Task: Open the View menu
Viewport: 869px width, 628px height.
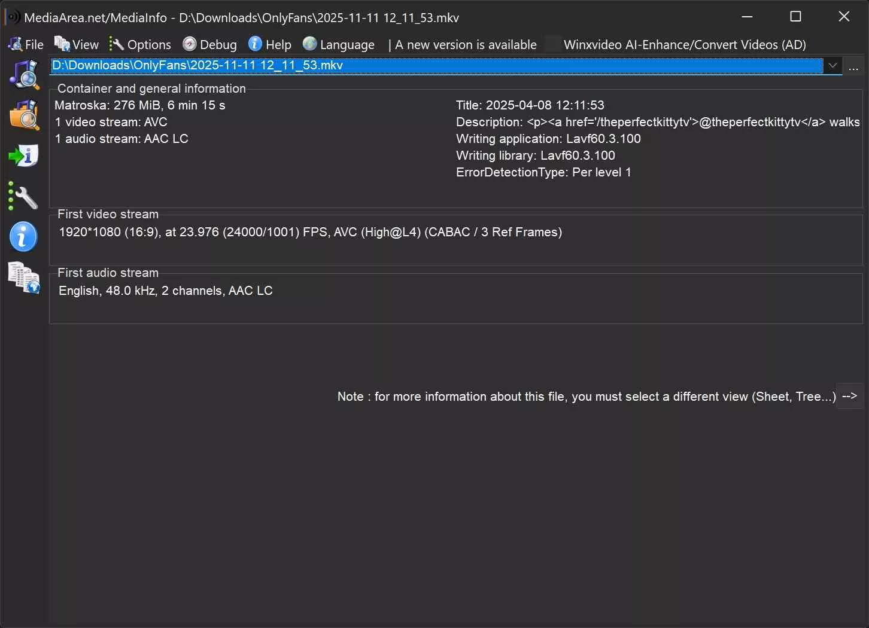Action: [77, 45]
